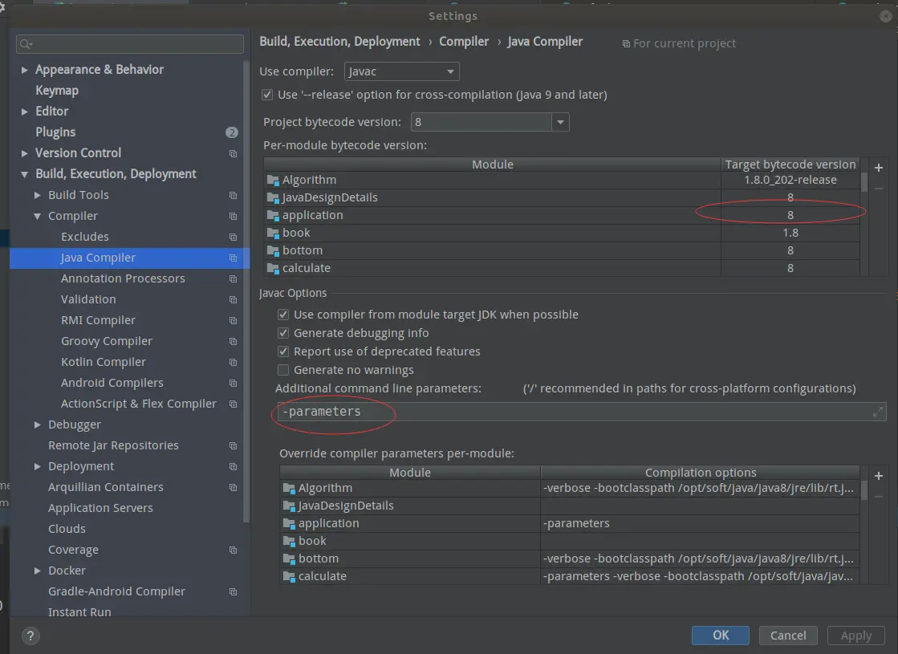The height and width of the screenshot is (654, 898).
Task: Click the settings search input field
Action: (x=130, y=44)
